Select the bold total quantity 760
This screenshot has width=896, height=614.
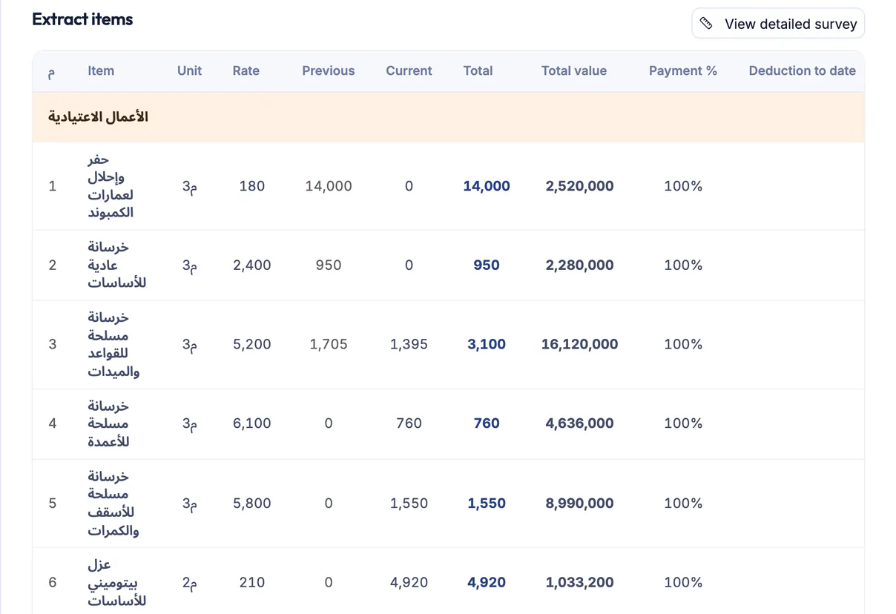(x=487, y=423)
